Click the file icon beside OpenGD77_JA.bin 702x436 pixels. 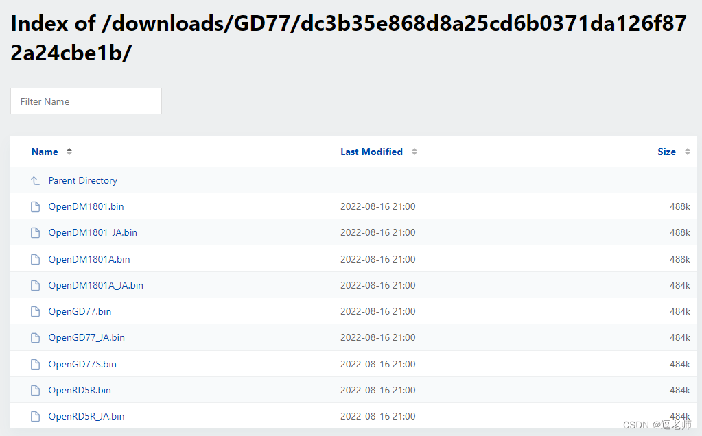36,337
